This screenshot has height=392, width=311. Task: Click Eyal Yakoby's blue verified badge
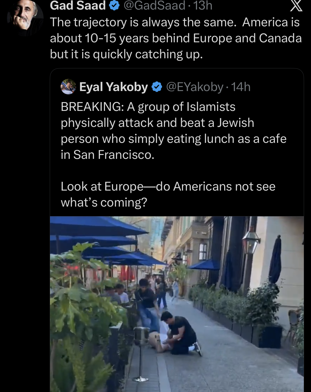click(157, 87)
